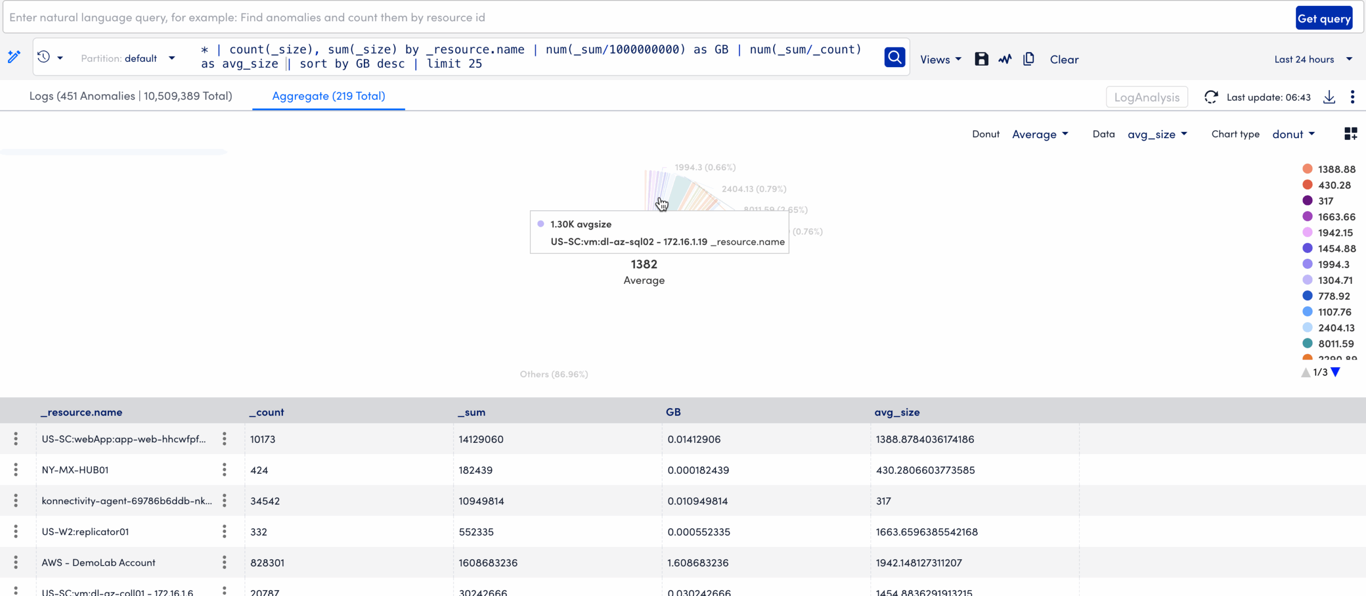The height and width of the screenshot is (596, 1366).
Task: Click Clear to reset the query
Action: tap(1064, 59)
